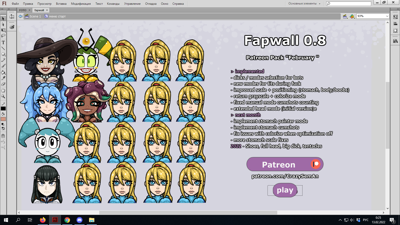Expand the tools panel via double arrows

coord(2,9)
